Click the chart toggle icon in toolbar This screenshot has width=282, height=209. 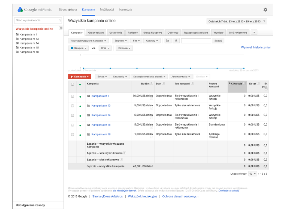[168, 41]
